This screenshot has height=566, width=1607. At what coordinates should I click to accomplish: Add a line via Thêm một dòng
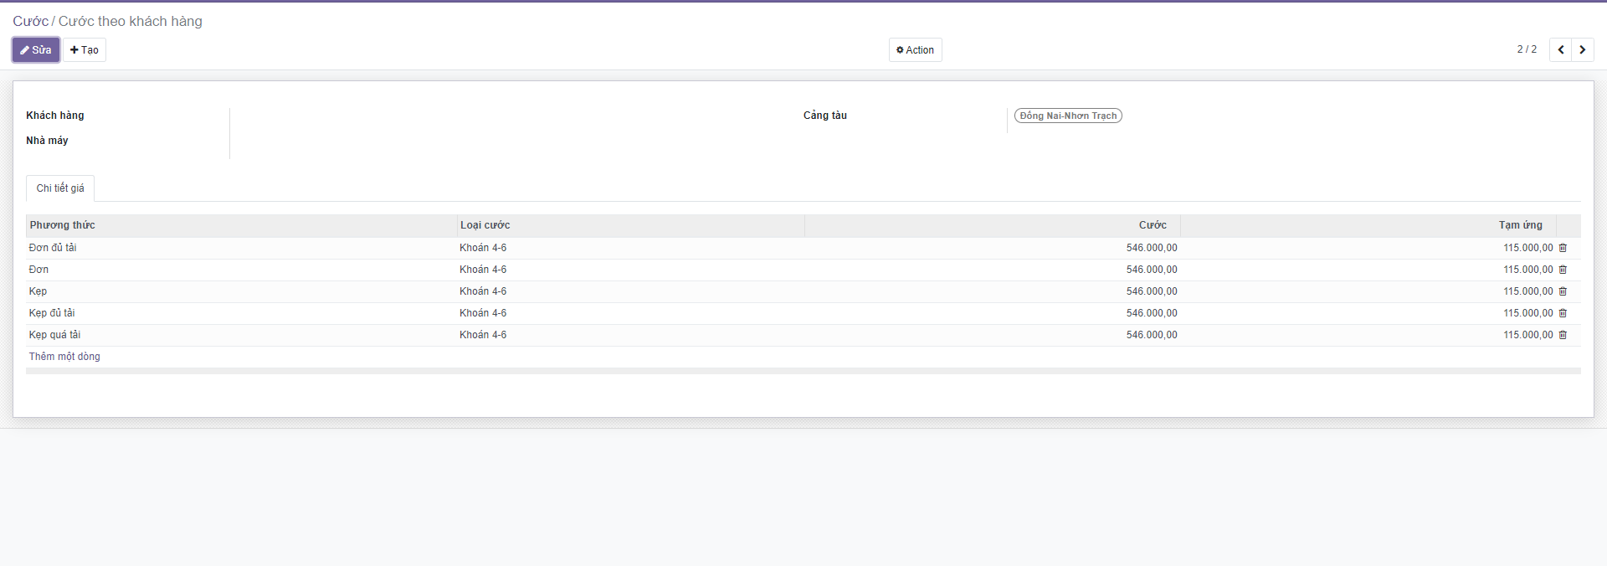[64, 357]
